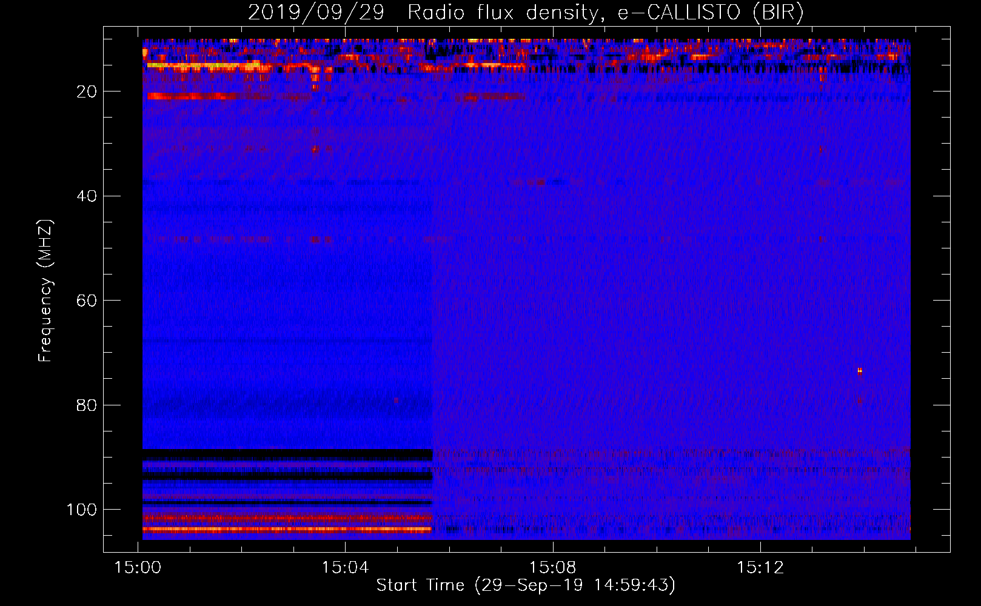Click the 15:12 time tick label
This screenshot has height=606, width=981.
point(760,568)
